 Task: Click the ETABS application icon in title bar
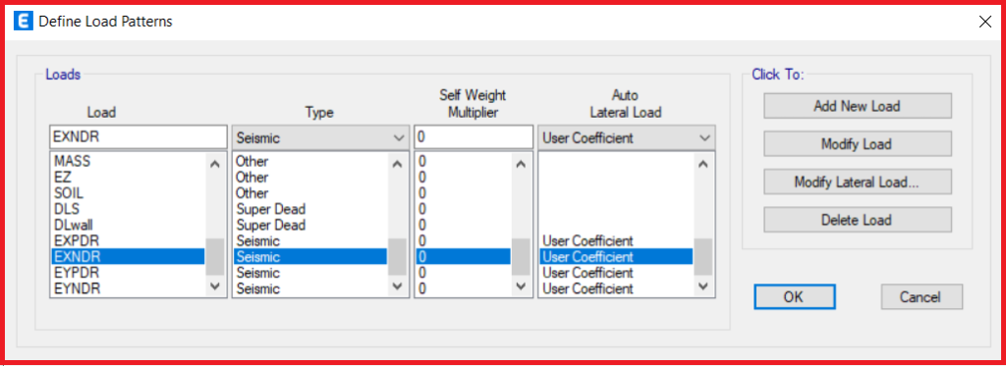pos(24,22)
